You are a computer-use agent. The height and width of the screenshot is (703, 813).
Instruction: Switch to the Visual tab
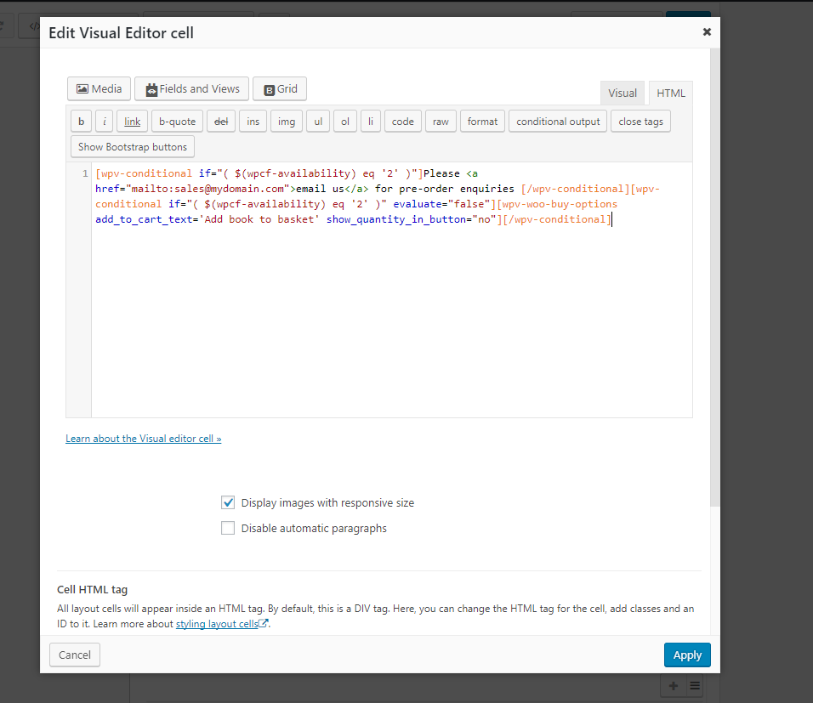pyautogui.click(x=623, y=93)
